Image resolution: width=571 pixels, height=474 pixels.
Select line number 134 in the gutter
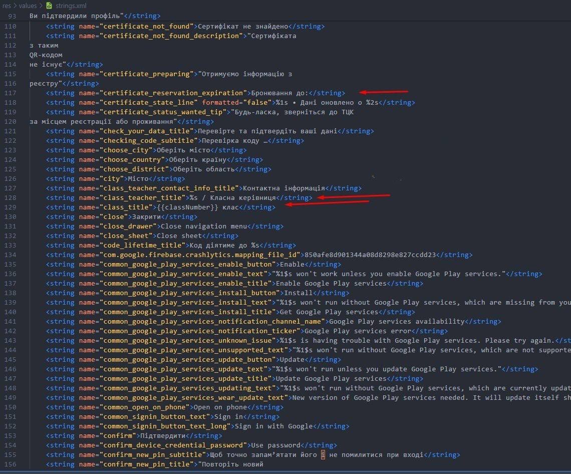[10, 255]
